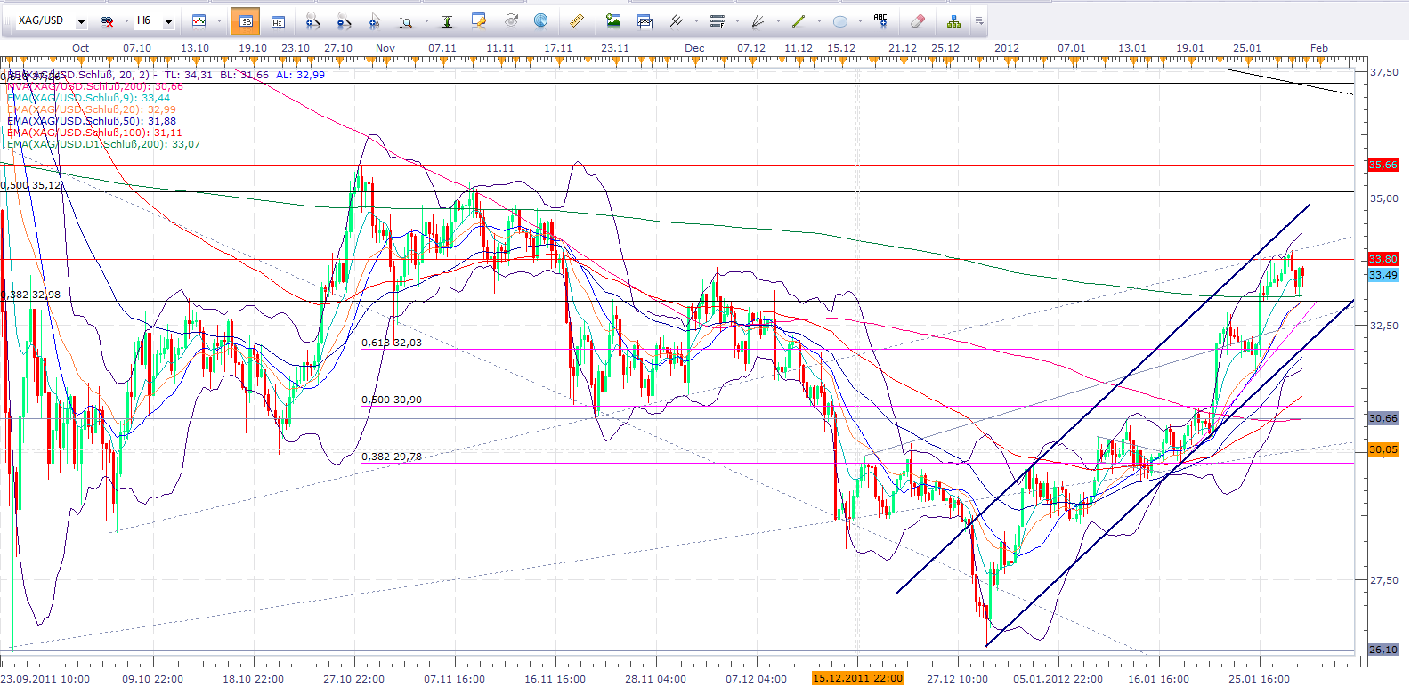Expand the ellipse tool dropdown arrow

(860, 20)
